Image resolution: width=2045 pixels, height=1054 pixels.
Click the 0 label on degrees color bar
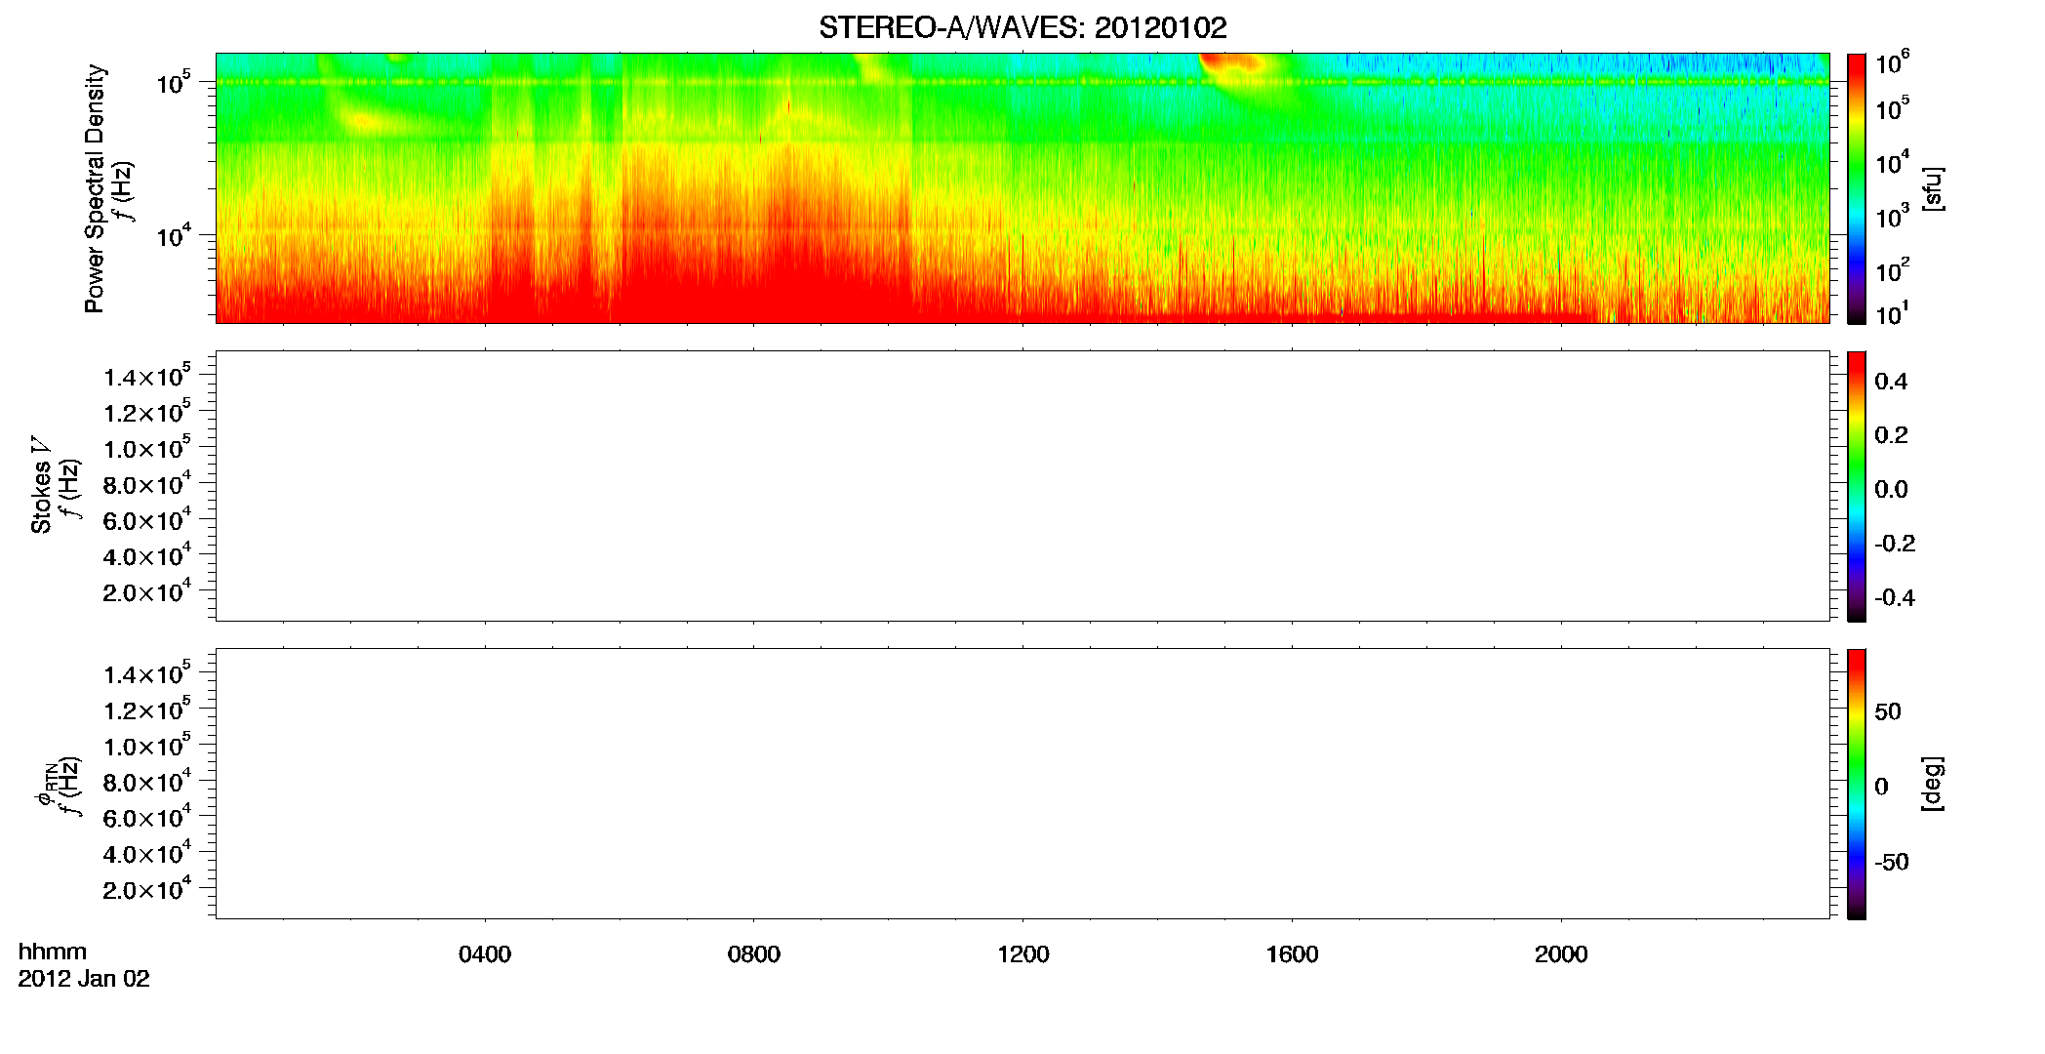click(1882, 787)
